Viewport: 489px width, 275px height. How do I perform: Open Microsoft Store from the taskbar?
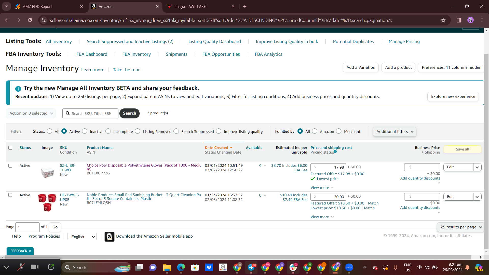(x=195, y=267)
